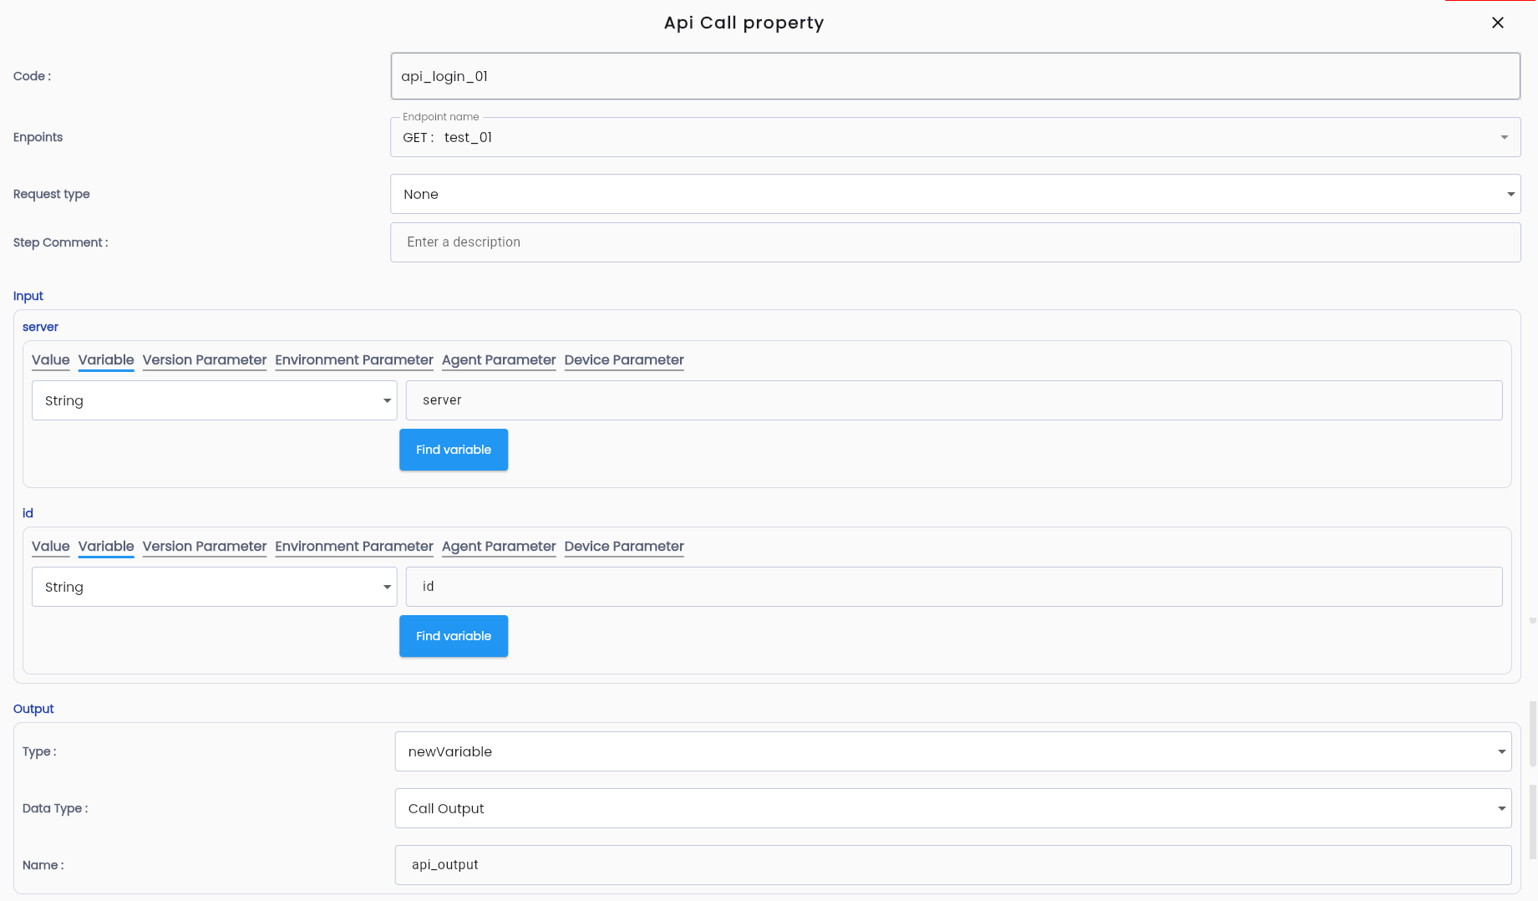Close the Api Call property dialog
This screenshot has width=1538, height=901.
[1498, 23]
